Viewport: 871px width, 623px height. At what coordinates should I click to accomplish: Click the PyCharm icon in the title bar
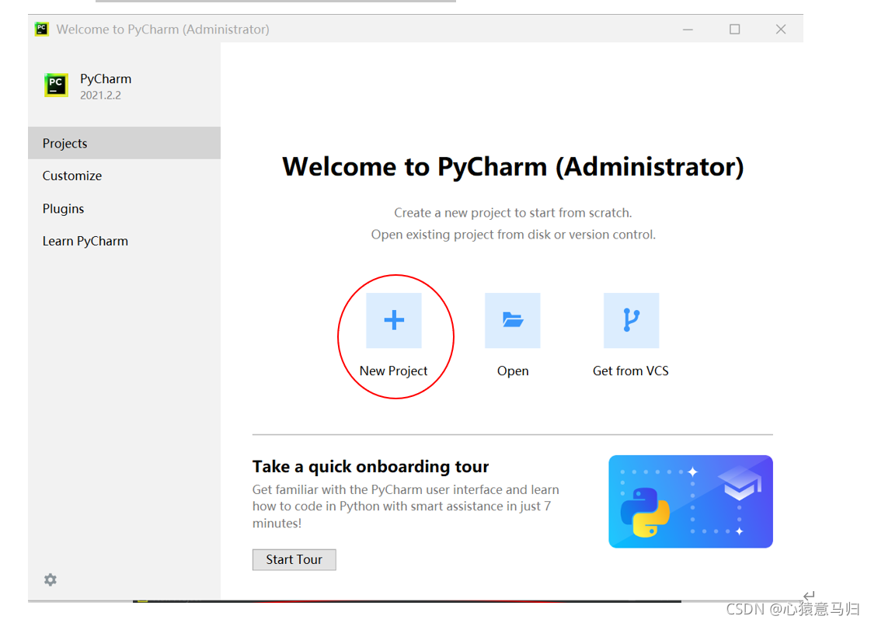click(x=42, y=29)
